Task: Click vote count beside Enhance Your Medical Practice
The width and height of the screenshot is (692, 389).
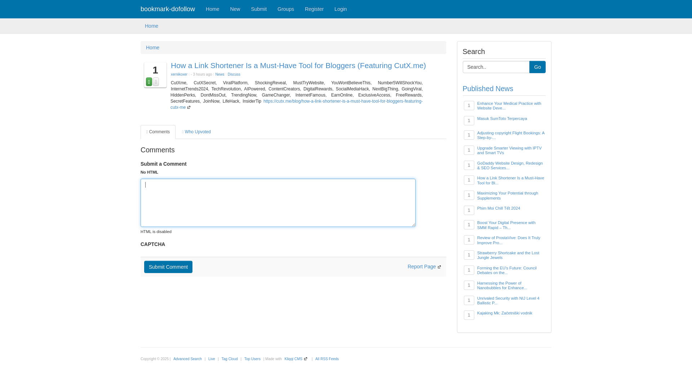Action: (x=469, y=105)
